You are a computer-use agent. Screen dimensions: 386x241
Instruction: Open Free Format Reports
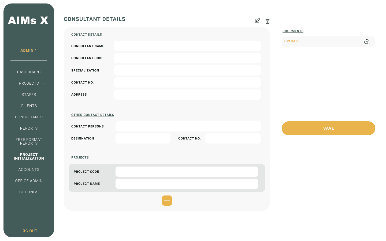tap(29, 141)
